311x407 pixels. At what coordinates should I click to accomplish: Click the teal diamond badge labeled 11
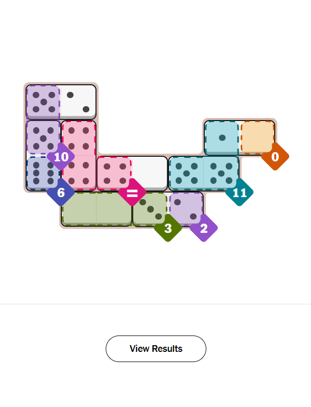pyautogui.click(x=240, y=193)
